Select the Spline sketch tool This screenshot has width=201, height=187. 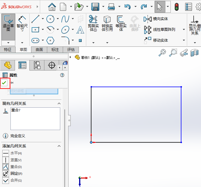click(65, 19)
